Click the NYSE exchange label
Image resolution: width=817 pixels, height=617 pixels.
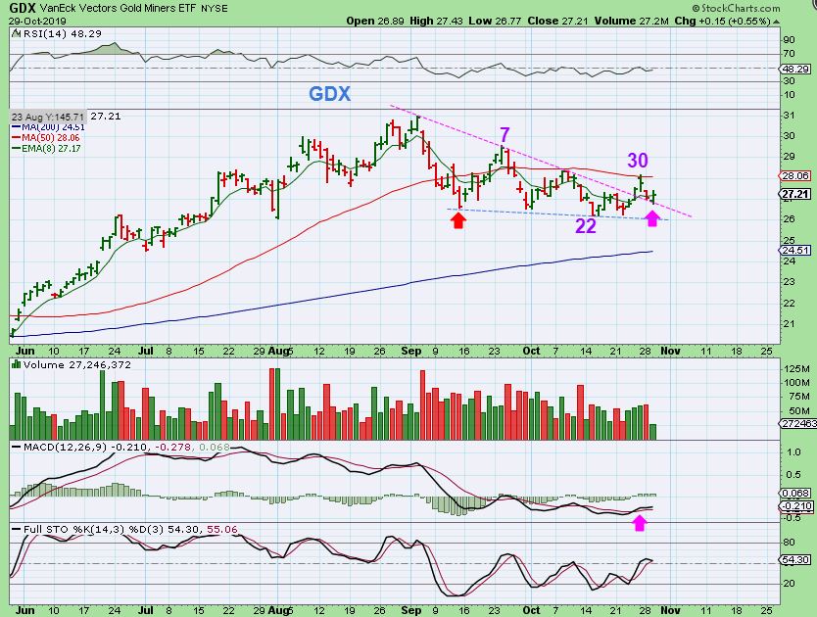click(x=214, y=9)
